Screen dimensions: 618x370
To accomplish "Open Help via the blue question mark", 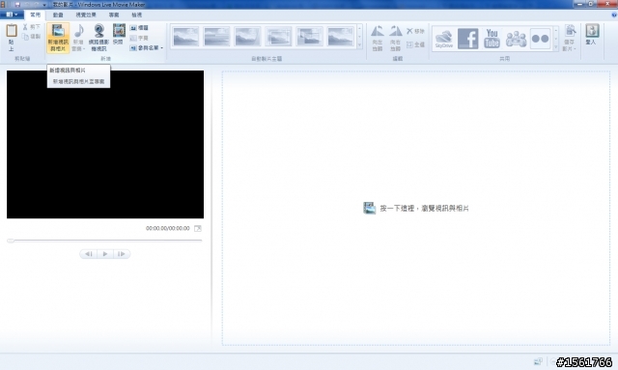I will (614, 14).
